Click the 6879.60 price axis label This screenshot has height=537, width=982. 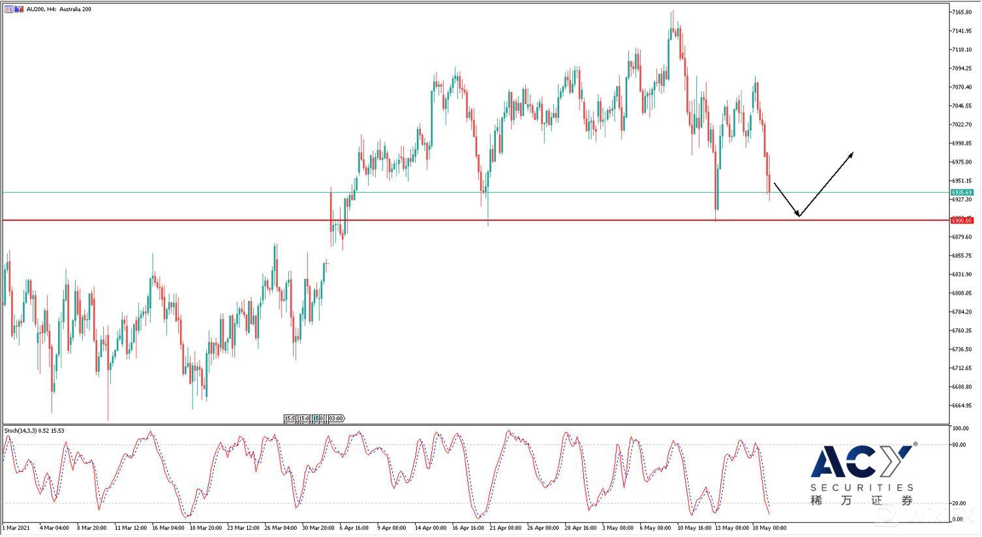[962, 237]
